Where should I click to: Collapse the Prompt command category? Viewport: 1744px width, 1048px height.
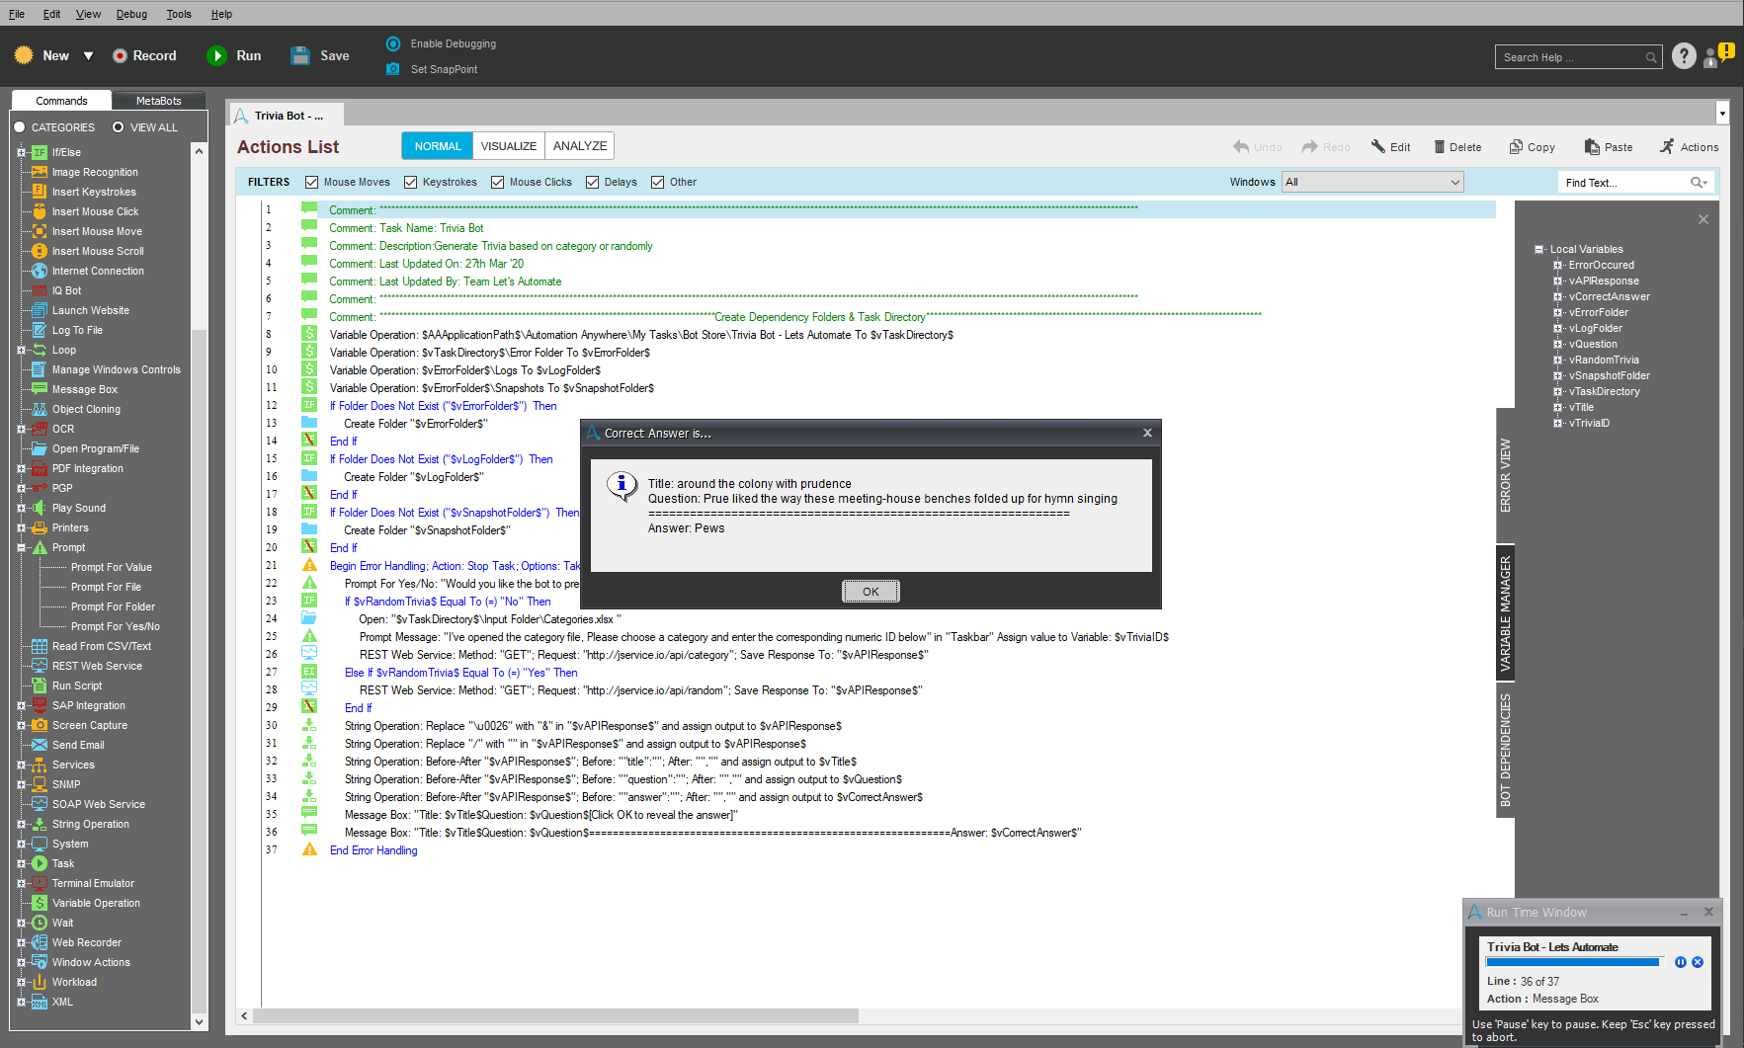tap(21, 547)
